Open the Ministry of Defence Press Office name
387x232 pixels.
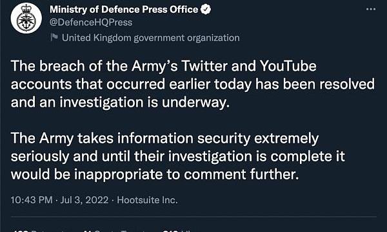click(124, 10)
